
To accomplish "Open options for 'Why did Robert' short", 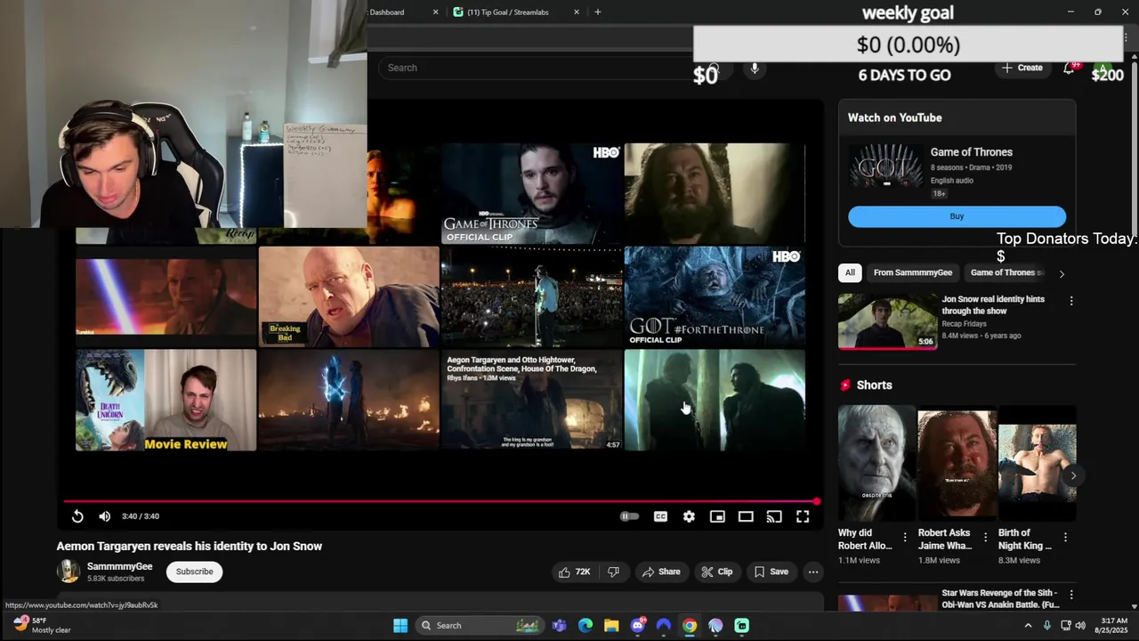I will [x=905, y=537].
